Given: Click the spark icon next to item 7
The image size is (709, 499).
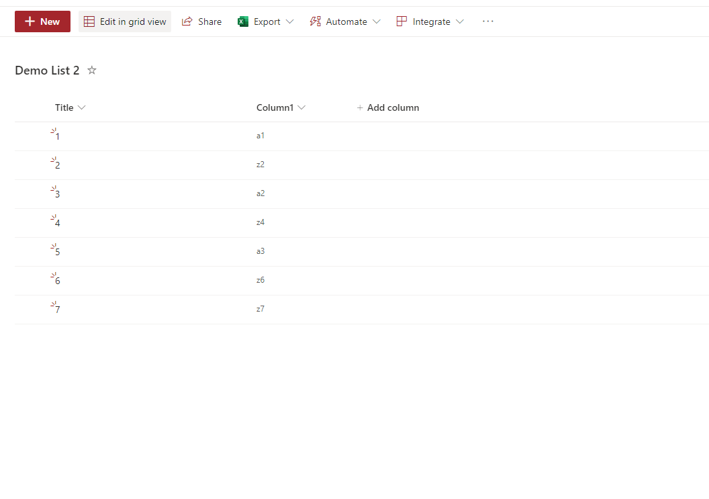Looking at the screenshot, I should tap(53, 304).
